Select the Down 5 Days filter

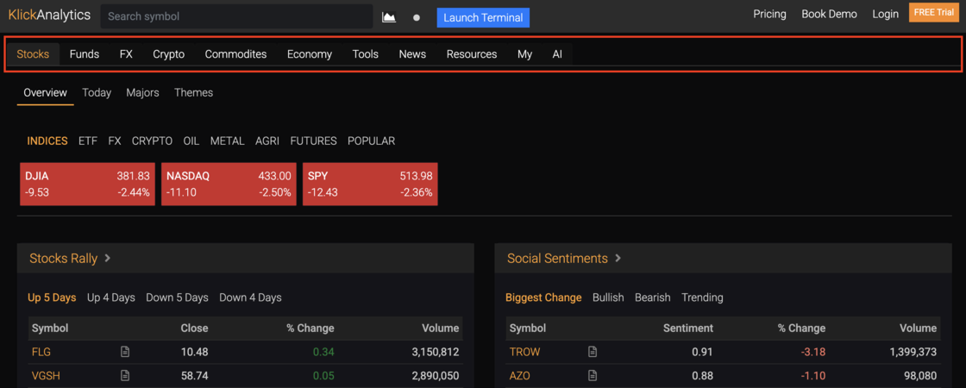click(177, 297)
